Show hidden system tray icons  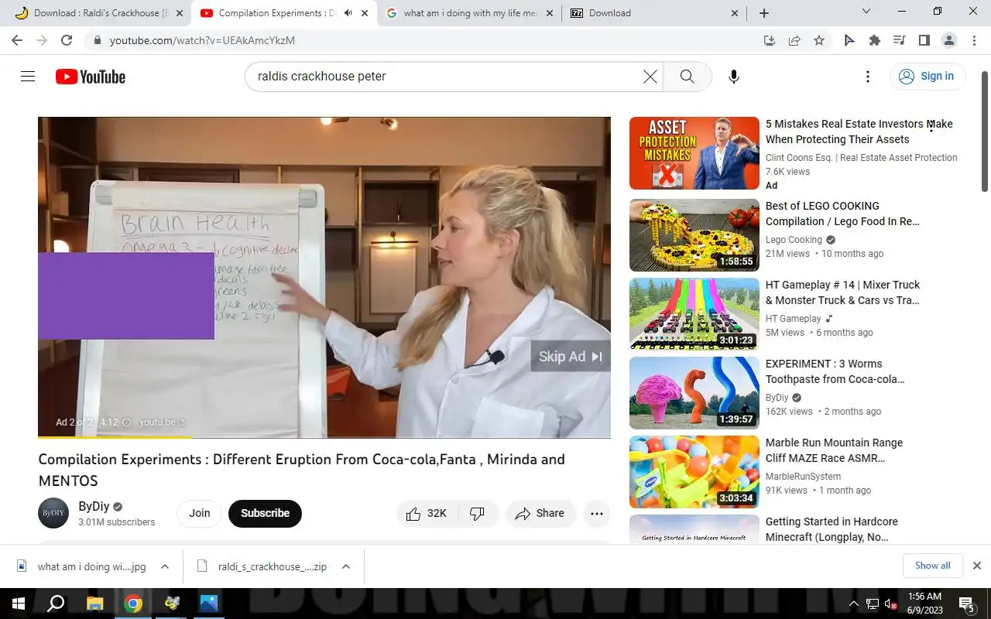click(854, 604)
